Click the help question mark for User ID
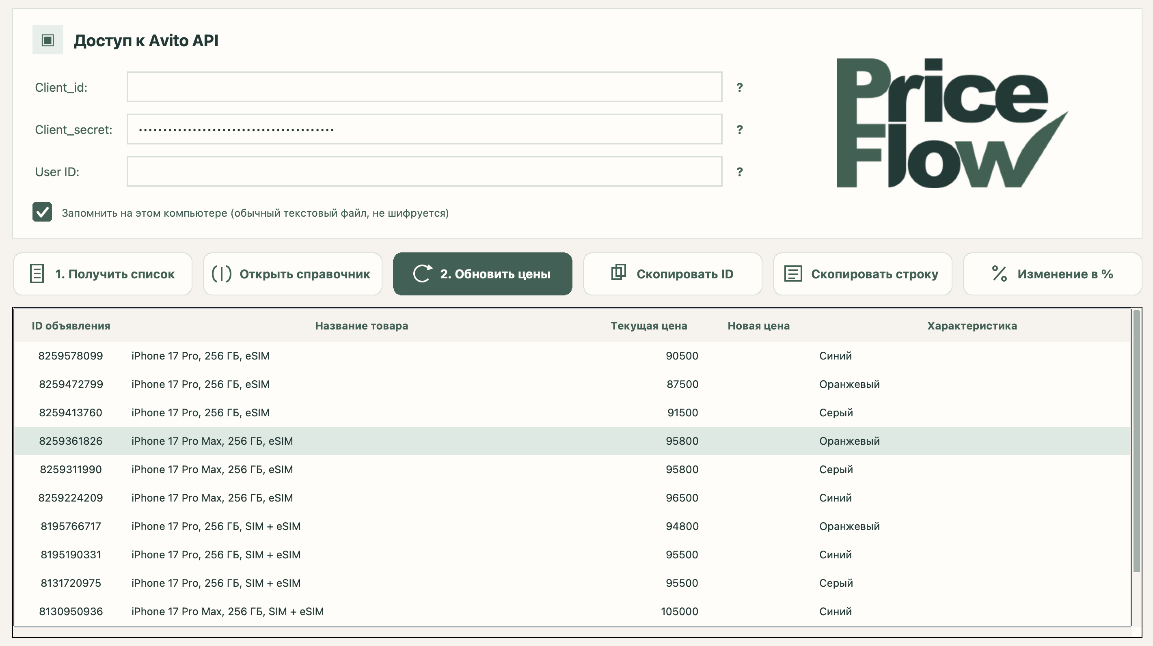Viewport: 1153px width, 646px height. 739,171
